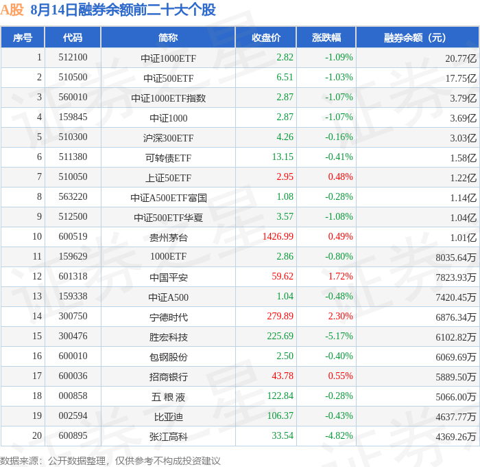Click balance value 8035.64万
Screen dimensions: 480x467
(x=456, y=258)
